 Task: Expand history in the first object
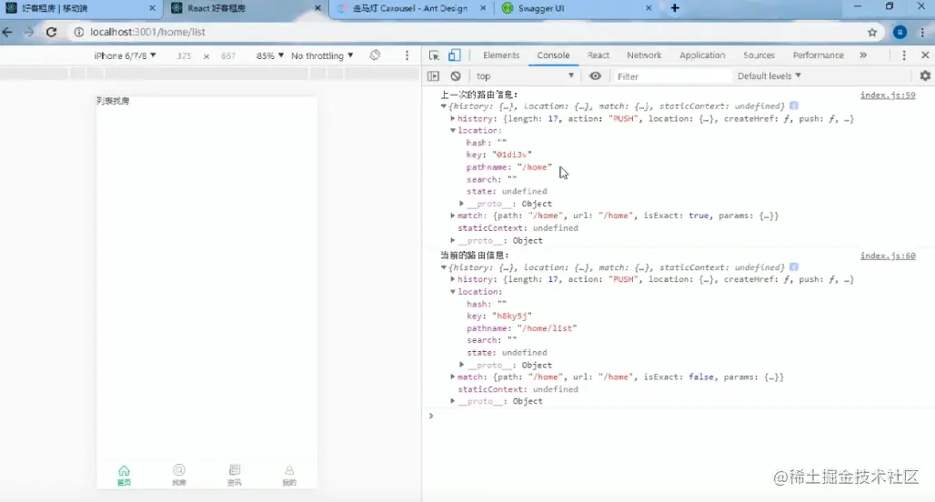pos(453,118)
